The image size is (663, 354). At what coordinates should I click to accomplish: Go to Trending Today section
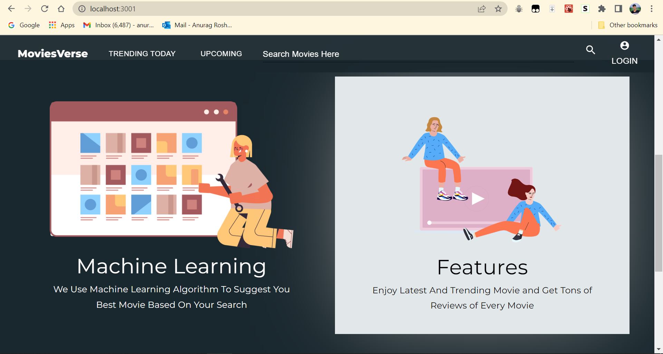(142, 54)
